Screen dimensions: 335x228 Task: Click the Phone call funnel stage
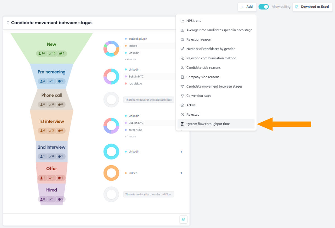coord(52,100)
